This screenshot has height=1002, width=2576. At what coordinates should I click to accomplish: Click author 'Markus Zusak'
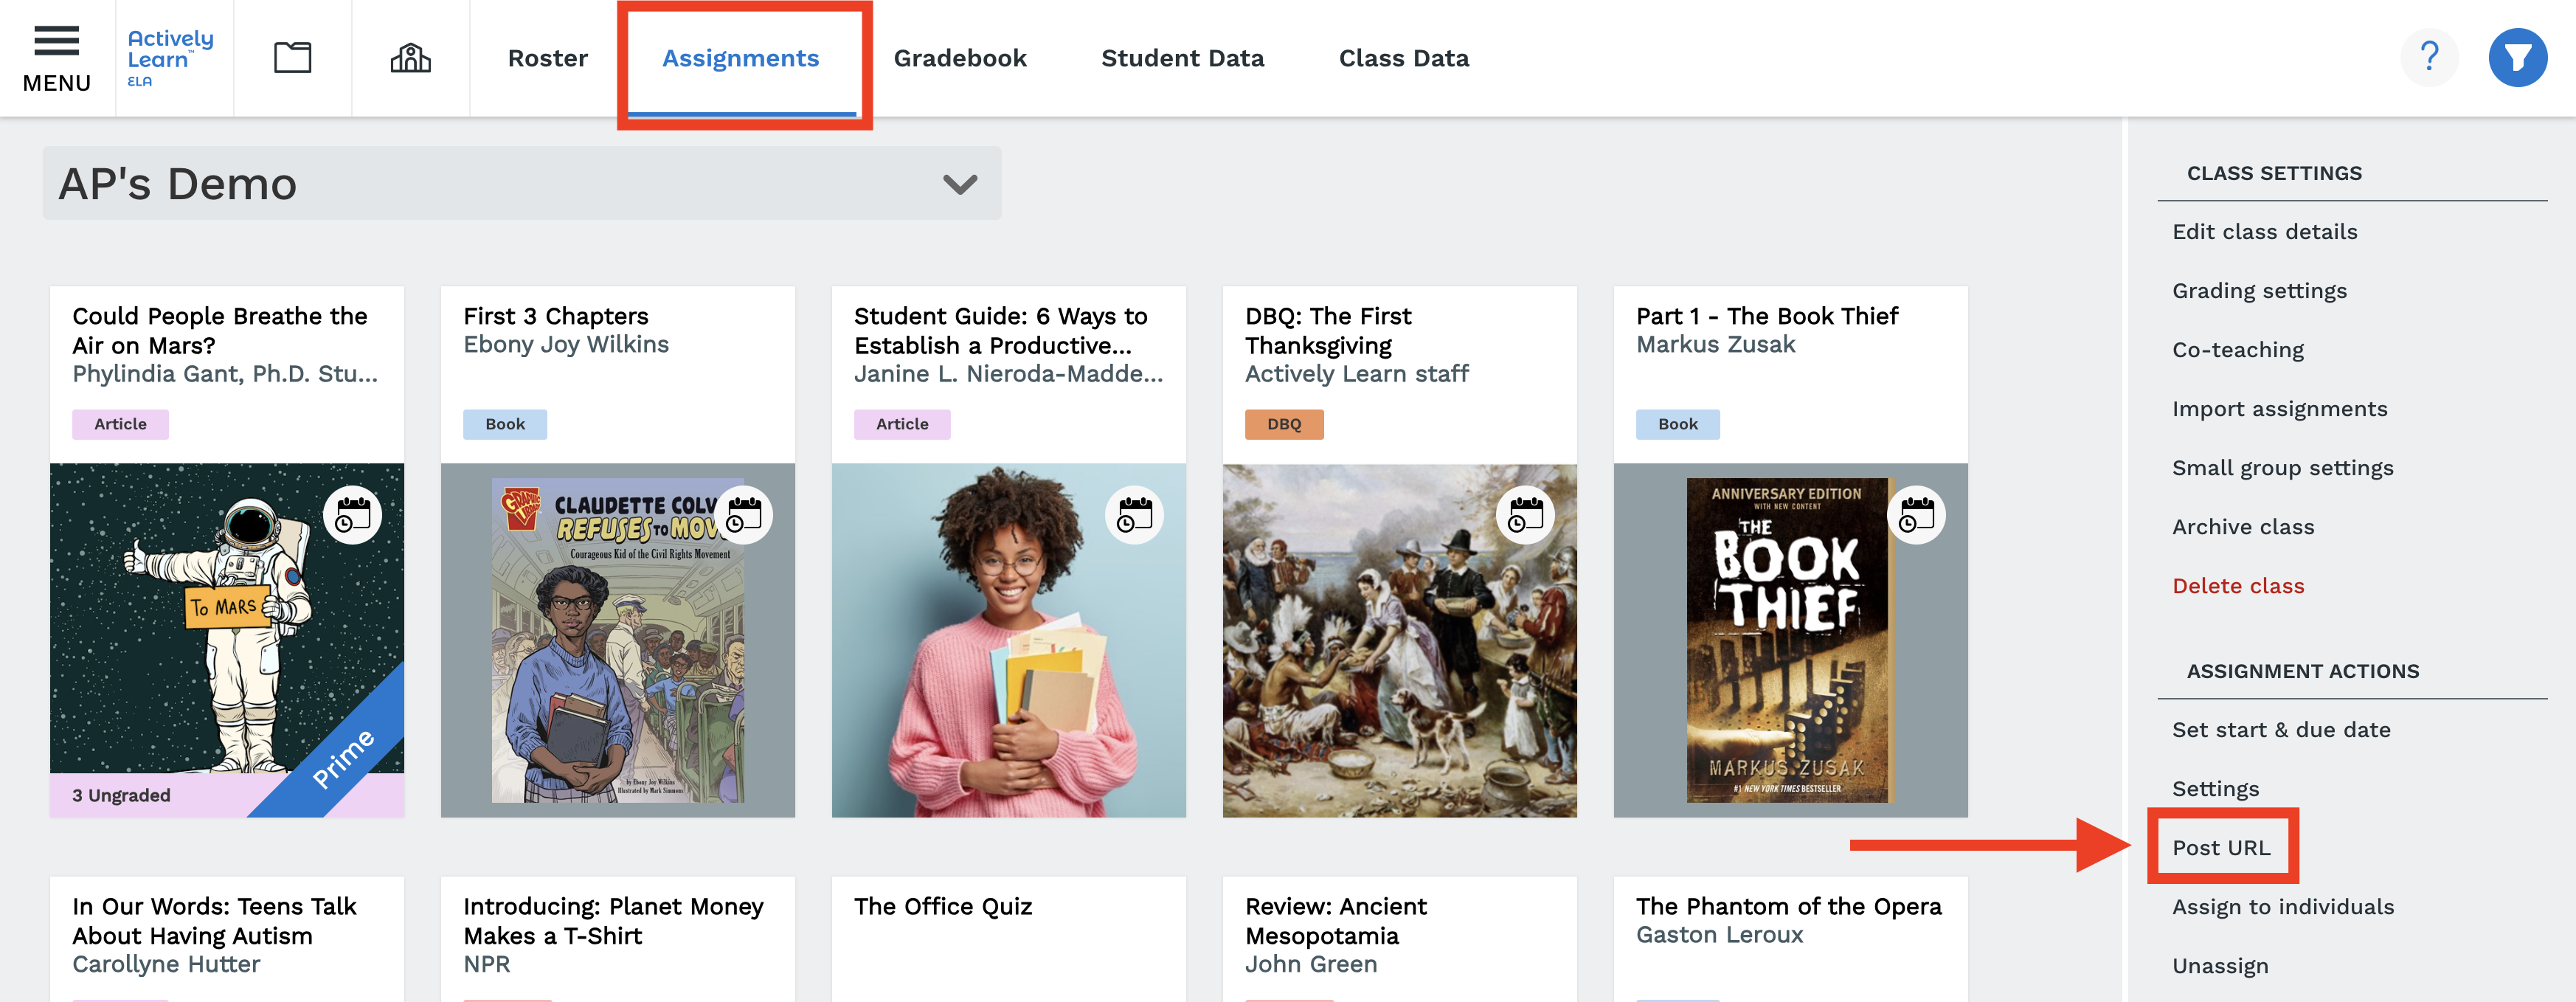(x=1715, y=344)
